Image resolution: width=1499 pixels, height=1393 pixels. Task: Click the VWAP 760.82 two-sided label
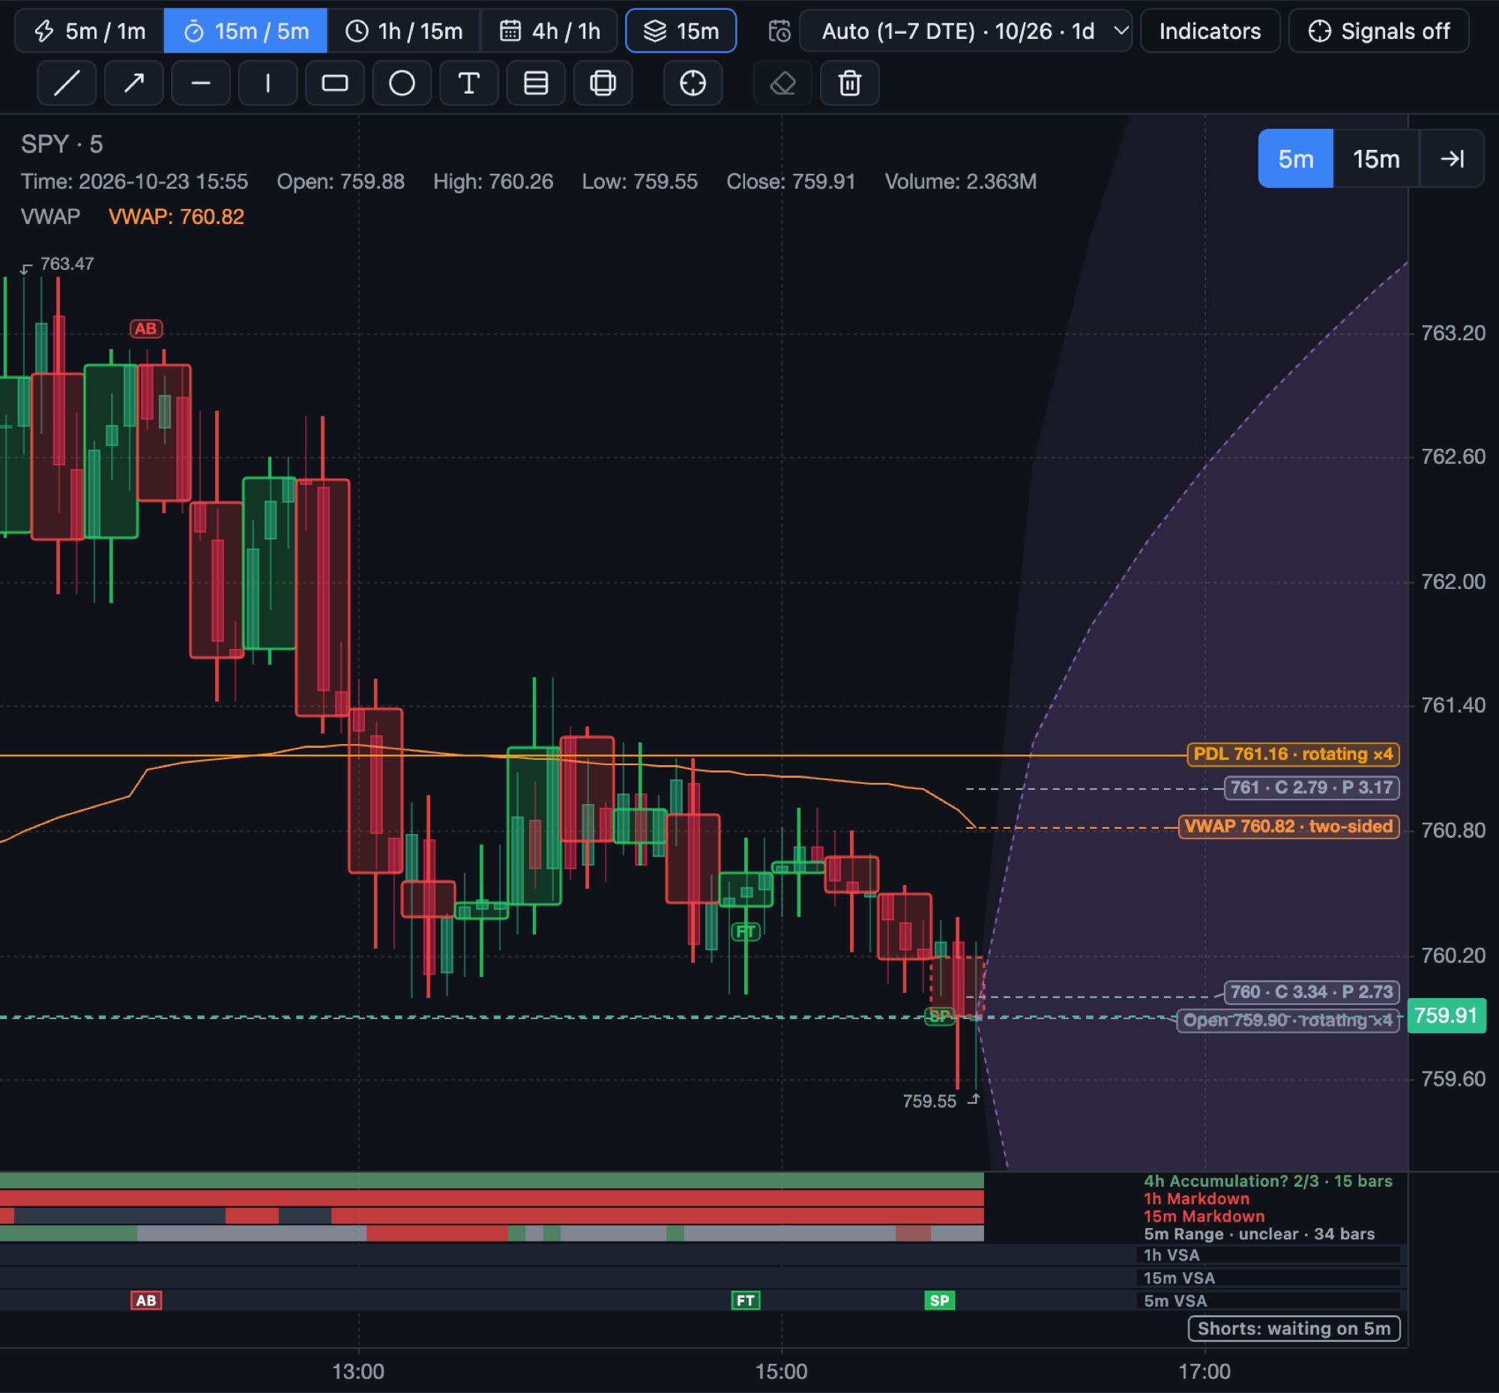(1288, 827)
